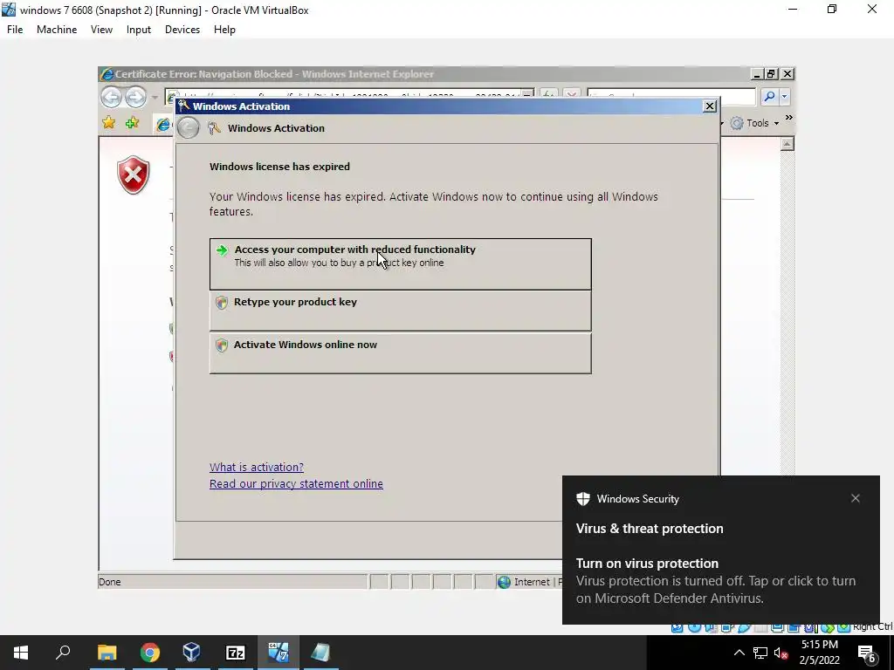The image size is (894, 670).
Task: Open the Devices menu
Action: pos(182,30)
